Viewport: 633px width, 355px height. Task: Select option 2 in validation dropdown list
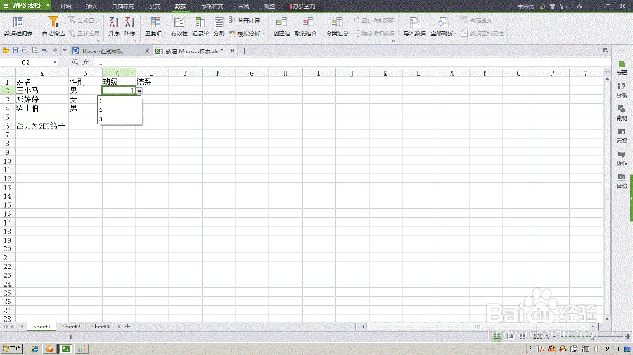120,110
